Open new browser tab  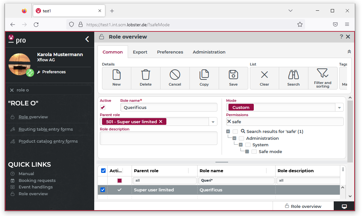tap(112, 11)
